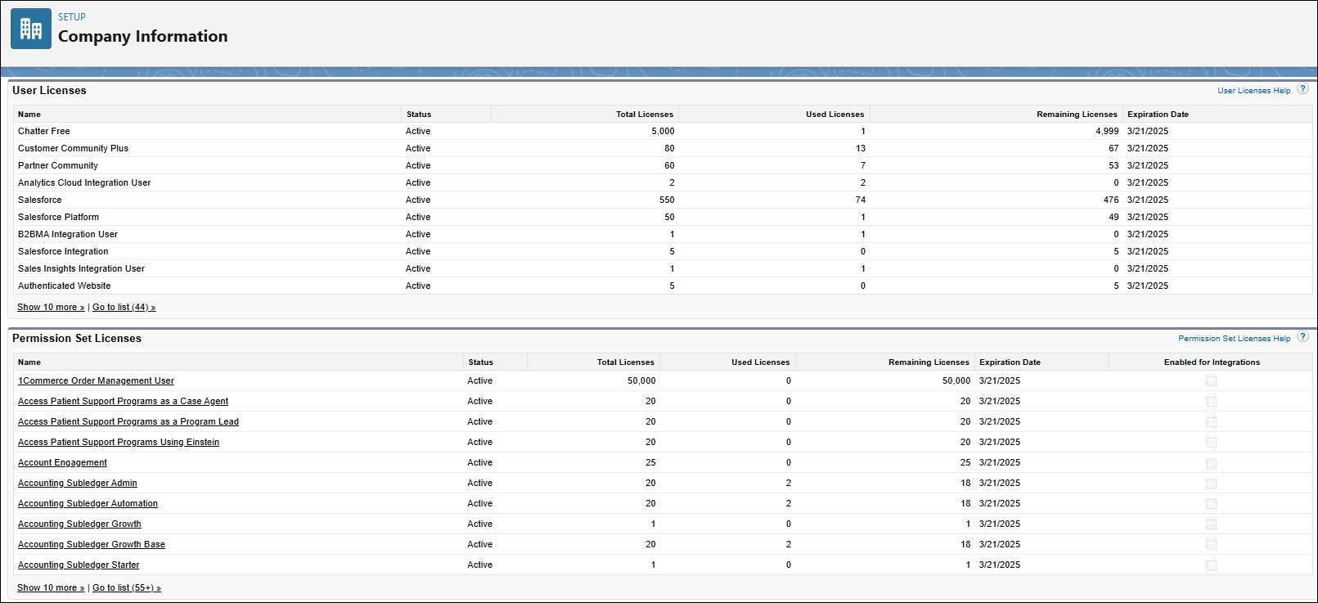Image resolution: width=1318 pixels, height=603 pixels.
Task: Open Accounting Subledger Starter license
Action: (79, 565)
